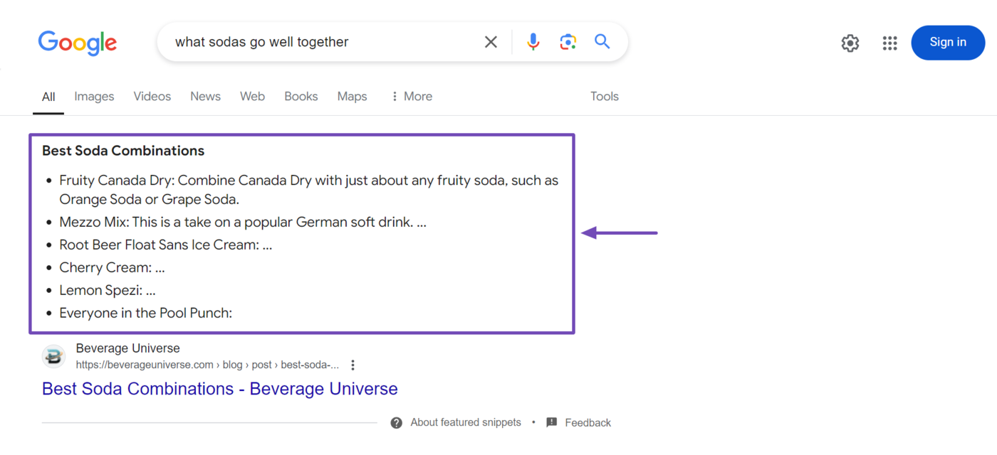Click the Beverage Universe site name
This screenshot has height=455, width=997.
tap(127, 348)
